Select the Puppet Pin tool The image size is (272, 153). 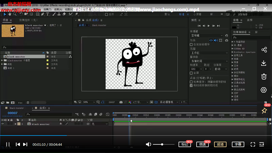tap(76, 14)
